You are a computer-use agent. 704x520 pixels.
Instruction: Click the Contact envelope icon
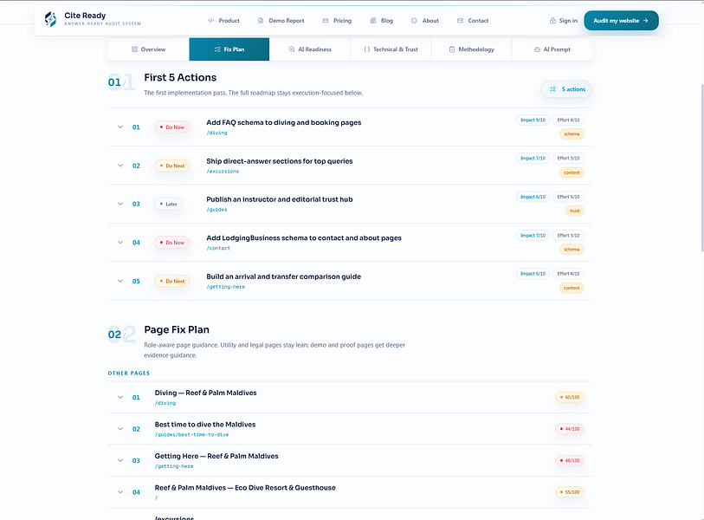tap(460, 21)
